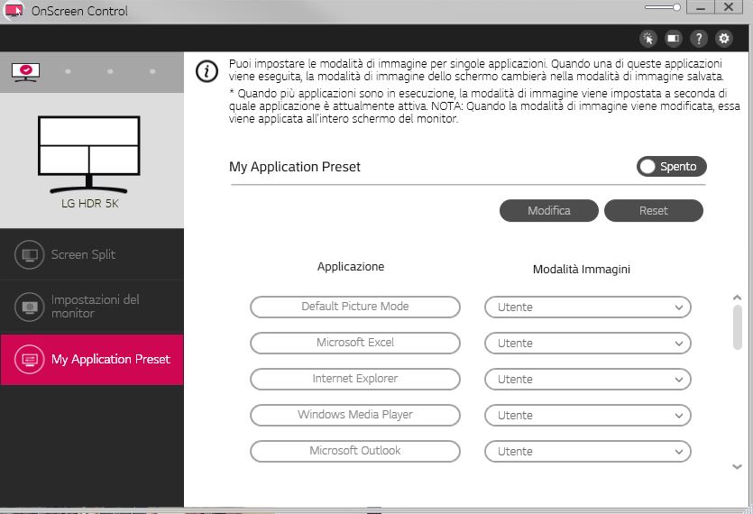The height and width of the screenshot is (514, 753).
Task: Click the LG HDR 5K label
Action: point(90,204)
